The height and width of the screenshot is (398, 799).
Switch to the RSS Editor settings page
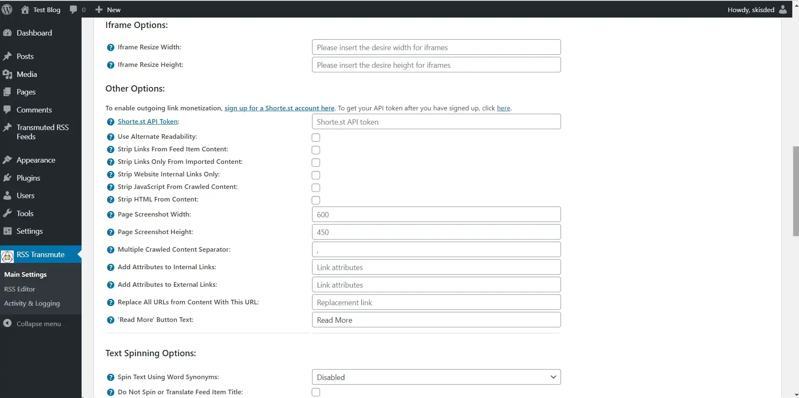19,288
